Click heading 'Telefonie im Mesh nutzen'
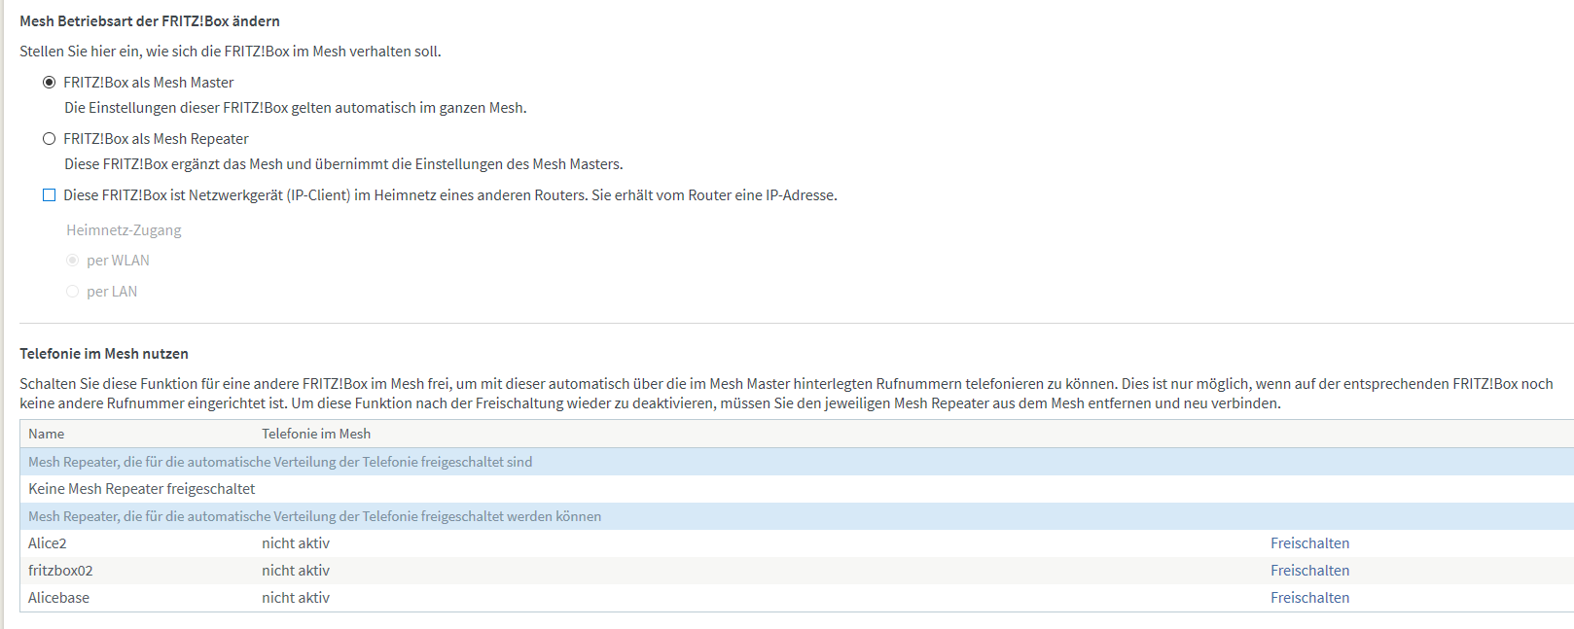The width and height of the screenshot is (1574, 629). [104, 354]
